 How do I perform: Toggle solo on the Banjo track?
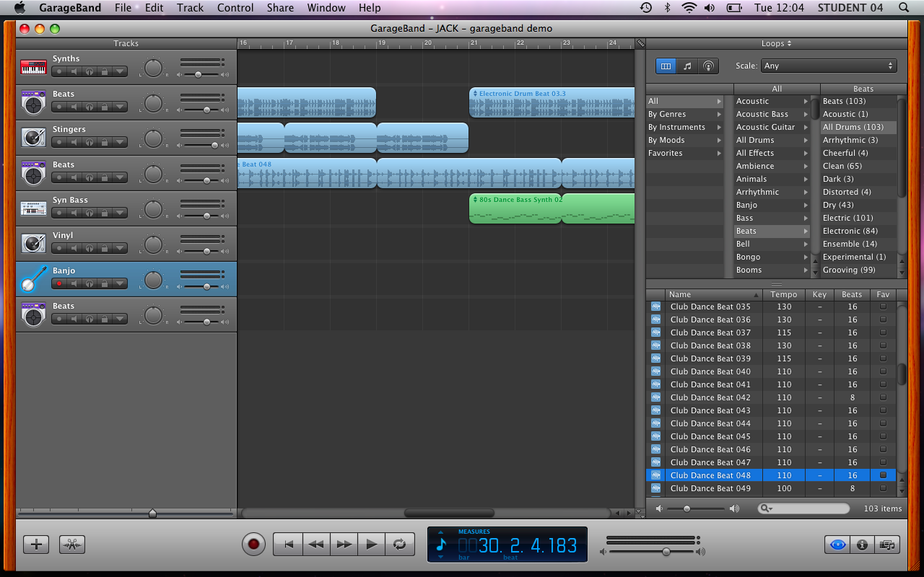[x=89, y=283]
